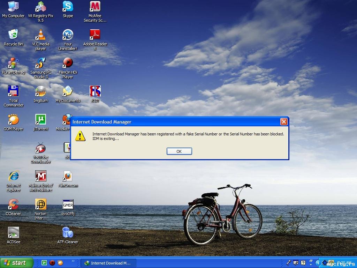357x268 pixels.
Task: Activate the Internet Download Manager taskbar button
Action: [108, 263]
